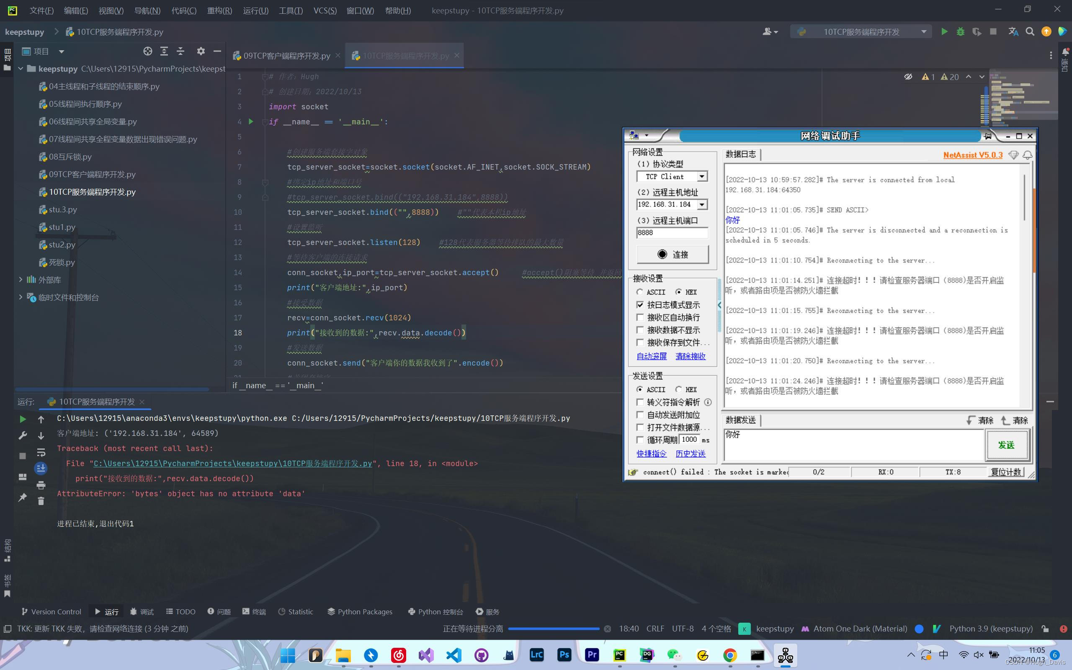1072x670 pixels.
Task: Select HEX radio in 接收设置
Action: point(680,292)
